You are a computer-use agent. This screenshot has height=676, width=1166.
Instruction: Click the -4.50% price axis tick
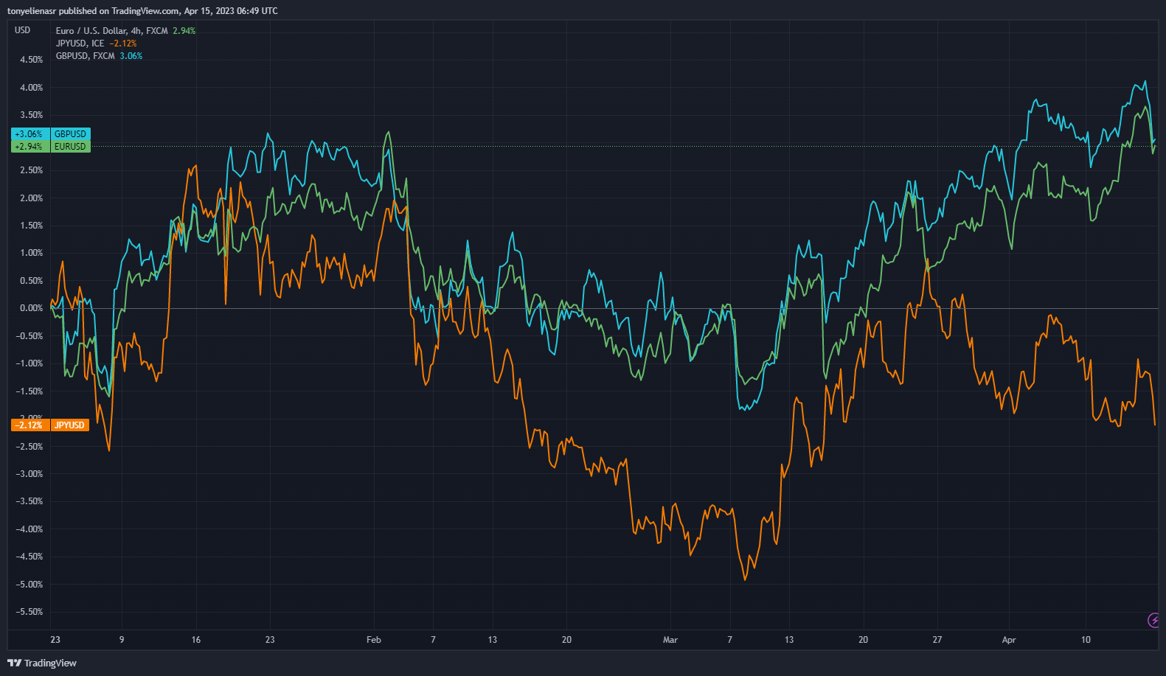point(30,557)
